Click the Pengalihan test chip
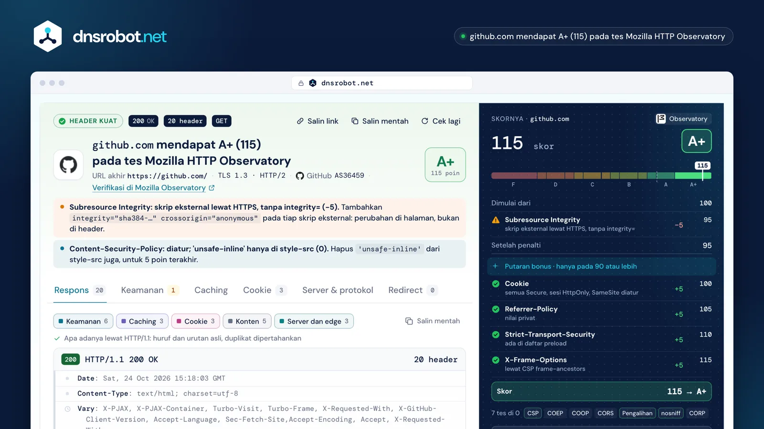Screen dimensions: 764x429 637,413
